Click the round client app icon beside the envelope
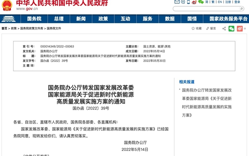 pos(183,2)
